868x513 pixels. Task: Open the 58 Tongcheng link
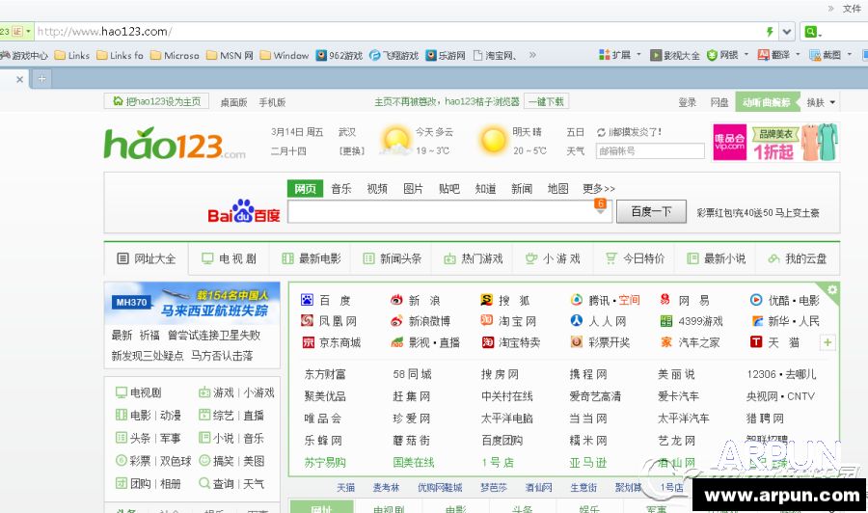coord(412,375)
